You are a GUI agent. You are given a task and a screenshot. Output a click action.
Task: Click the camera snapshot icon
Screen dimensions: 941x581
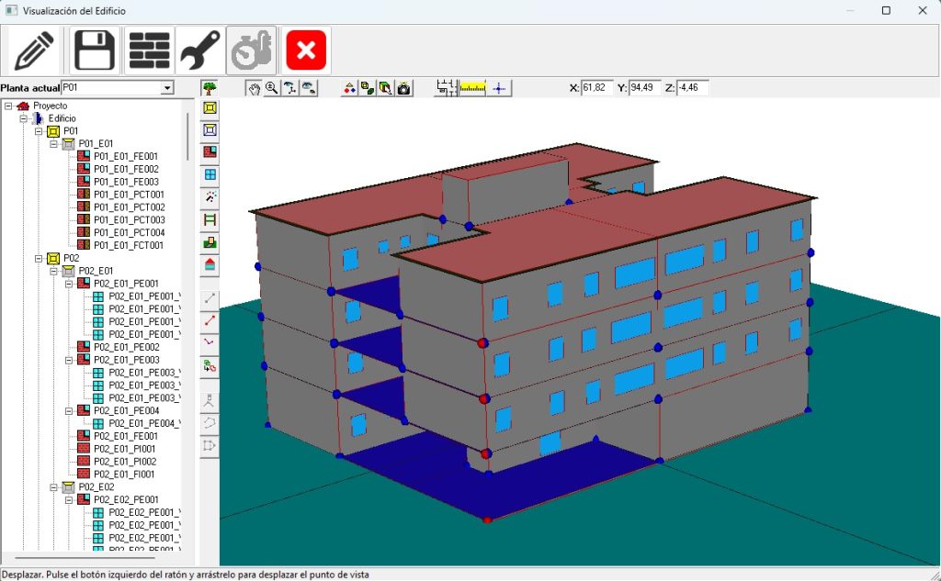click(x=404, y=88)
